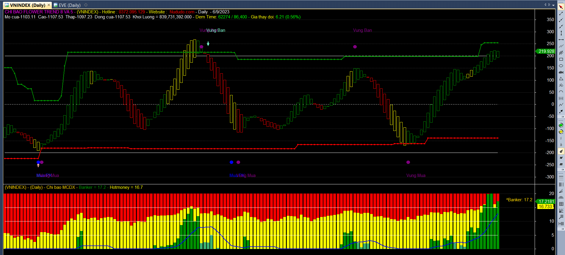This screenshot has height=255, width=565.
Task: Select the horizontal line tool
Action: (x=561, y=40)
